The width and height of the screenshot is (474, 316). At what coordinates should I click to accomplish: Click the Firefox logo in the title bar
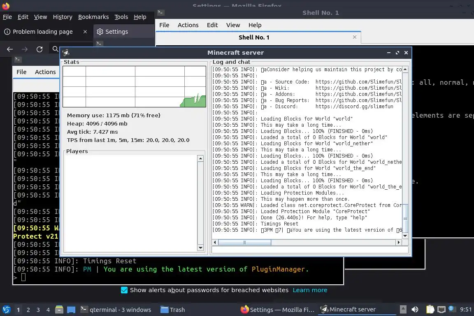(x=6, y=5)
